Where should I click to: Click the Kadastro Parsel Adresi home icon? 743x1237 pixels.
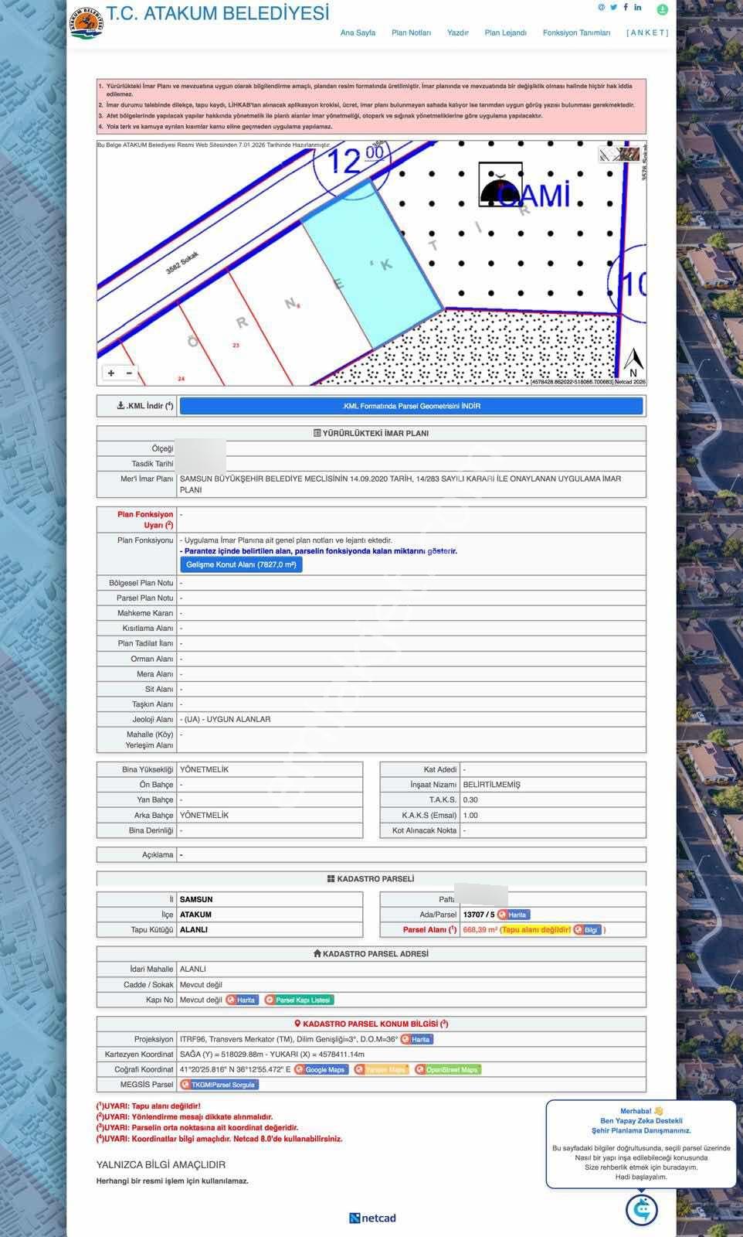(317, 954)
